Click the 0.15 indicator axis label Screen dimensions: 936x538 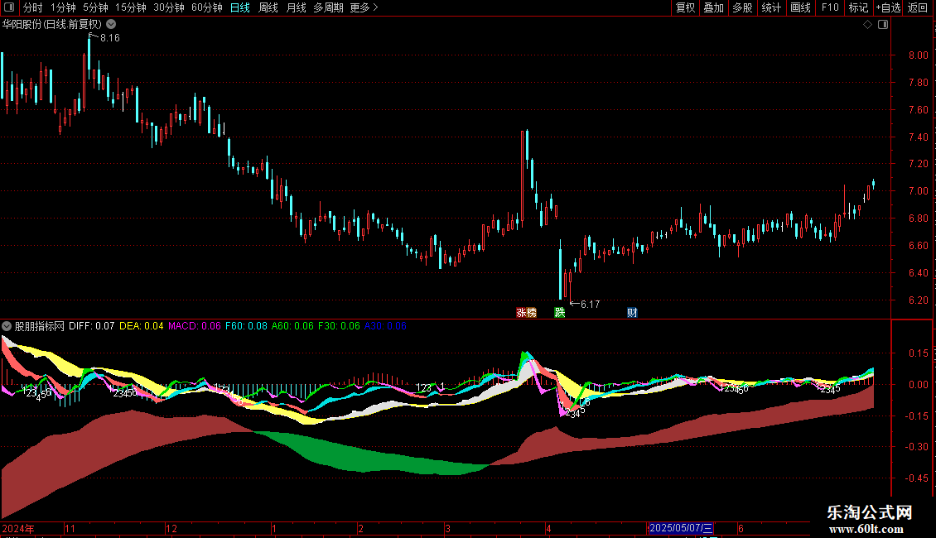coord(919,353)
